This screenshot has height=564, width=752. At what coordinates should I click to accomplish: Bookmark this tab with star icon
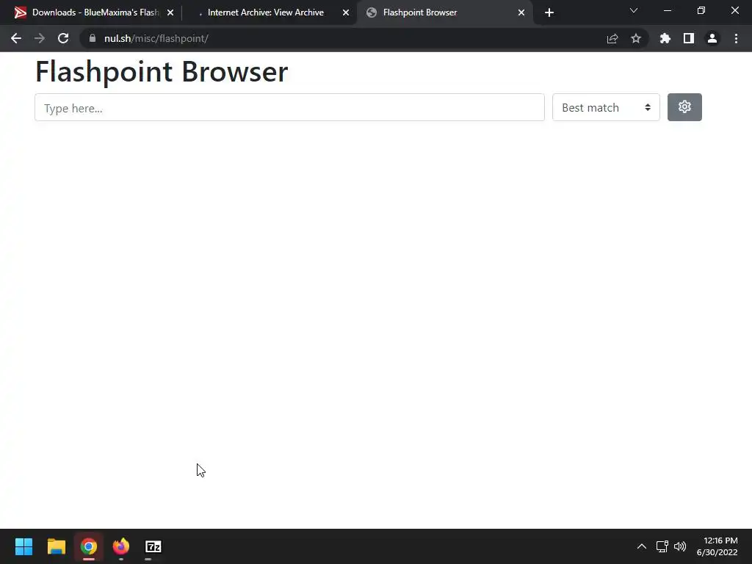click(x=636, y=38)
